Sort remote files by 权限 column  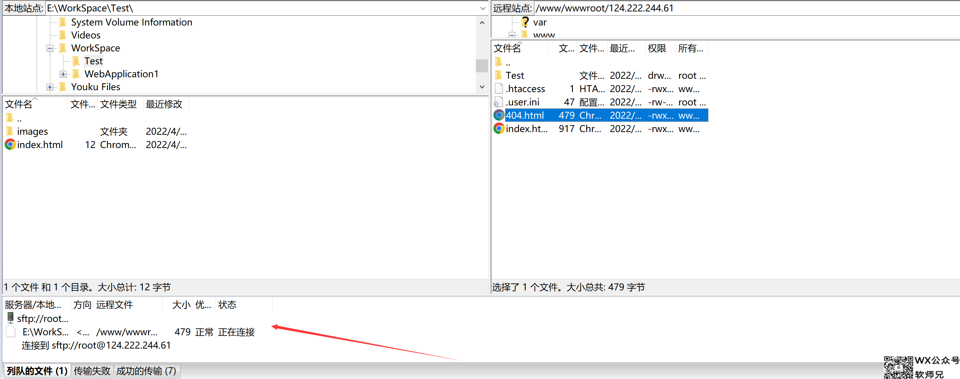pos(657,48)
